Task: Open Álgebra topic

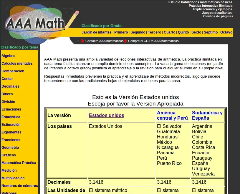Action: click(8, 56)
